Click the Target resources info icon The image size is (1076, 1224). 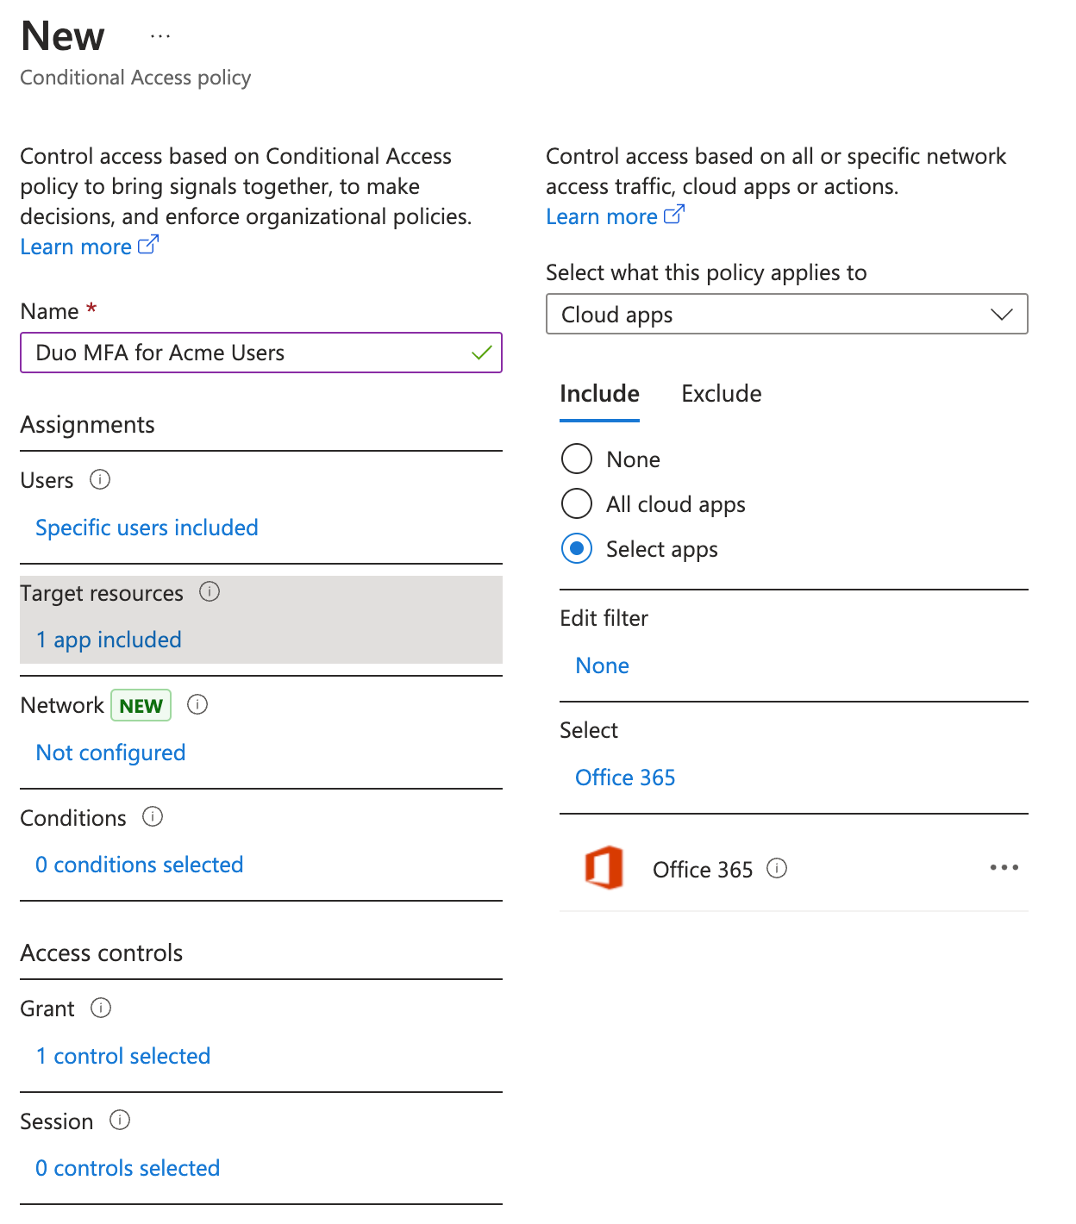[x=210, y=592]
